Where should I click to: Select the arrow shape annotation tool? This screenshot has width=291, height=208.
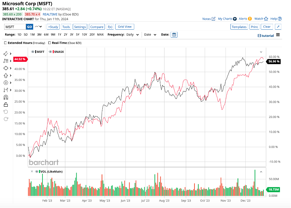pyautogui.click(x=6, y=75)
